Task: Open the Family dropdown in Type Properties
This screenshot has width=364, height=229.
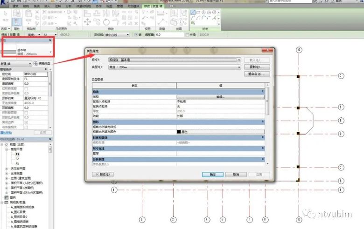Action: pos(239,60)
